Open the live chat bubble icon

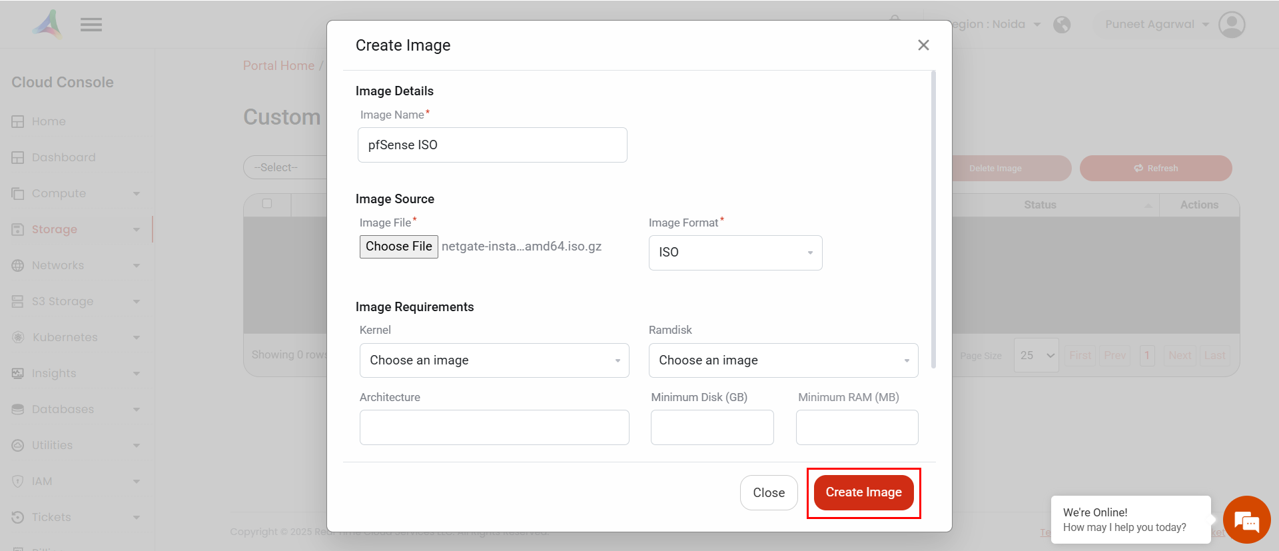click(1246, 520)
